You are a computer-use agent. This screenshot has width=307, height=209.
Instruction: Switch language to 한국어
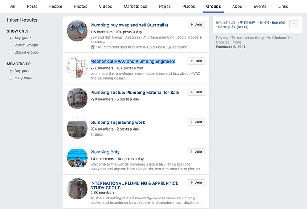coord(264,22)
